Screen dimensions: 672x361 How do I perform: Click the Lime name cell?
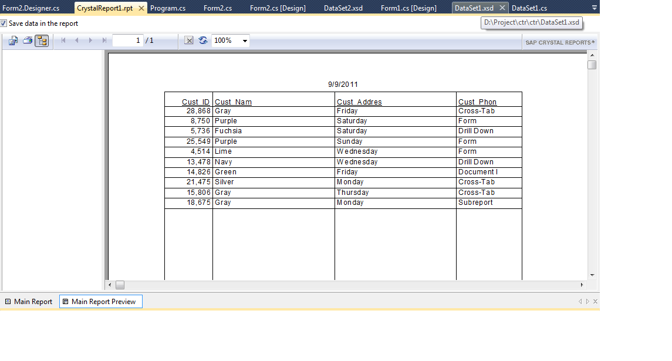223,151
